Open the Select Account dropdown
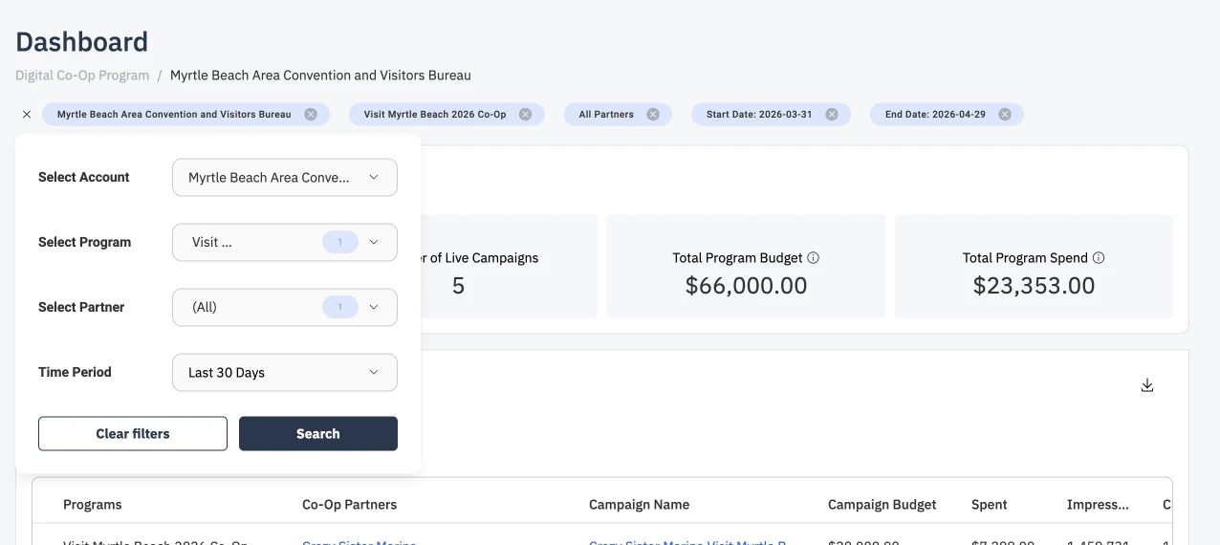 285,178
